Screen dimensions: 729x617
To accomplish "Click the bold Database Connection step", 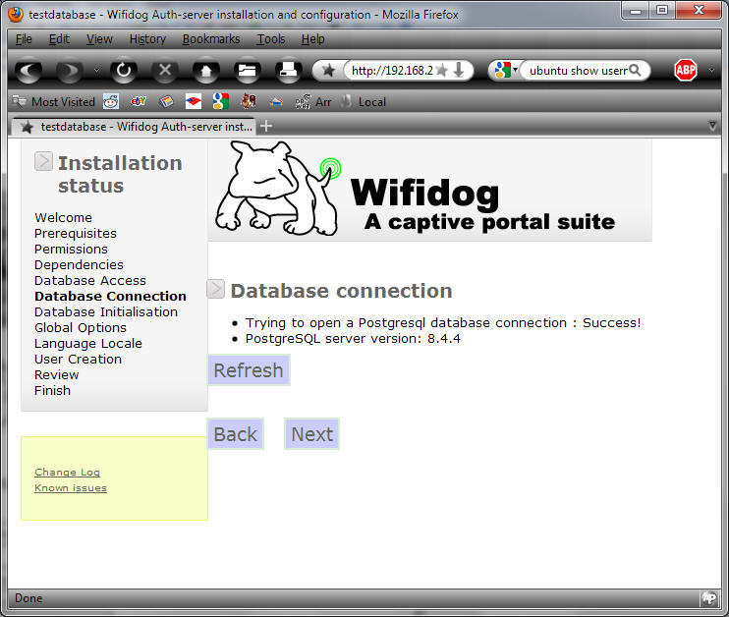I will point(110,296).
